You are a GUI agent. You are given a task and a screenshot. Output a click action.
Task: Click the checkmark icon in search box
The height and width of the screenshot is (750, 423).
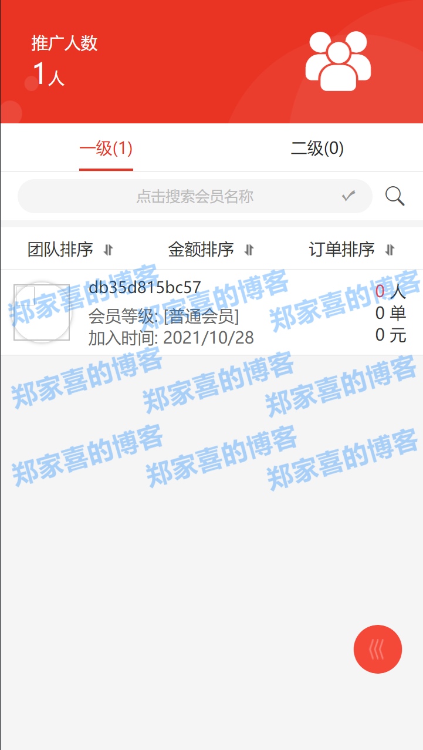(x=349, y=196)
